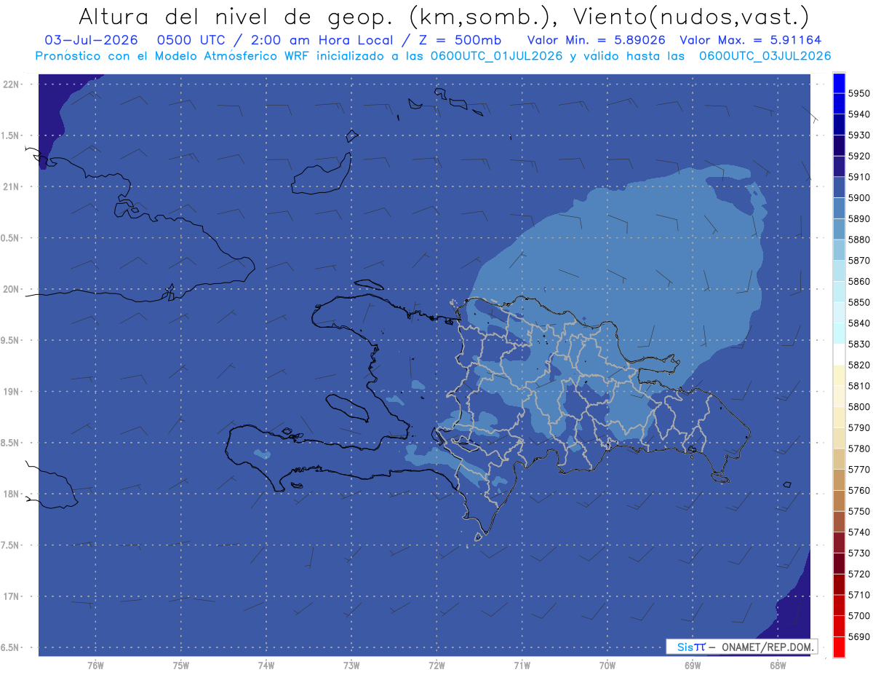Click the '17N' latitude label

click(12, 596)
